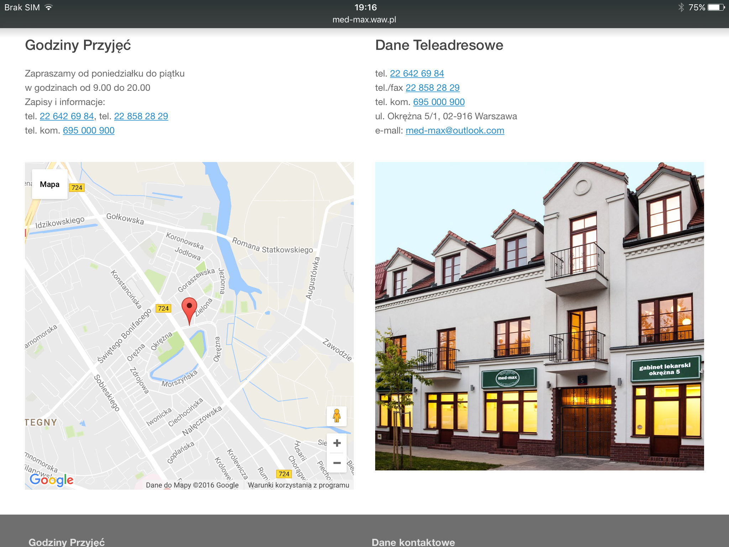Tap the med-max.waw.pl address bar
Image resolution: width=729 pixels, height=547 pixels.
coord(364,20)
